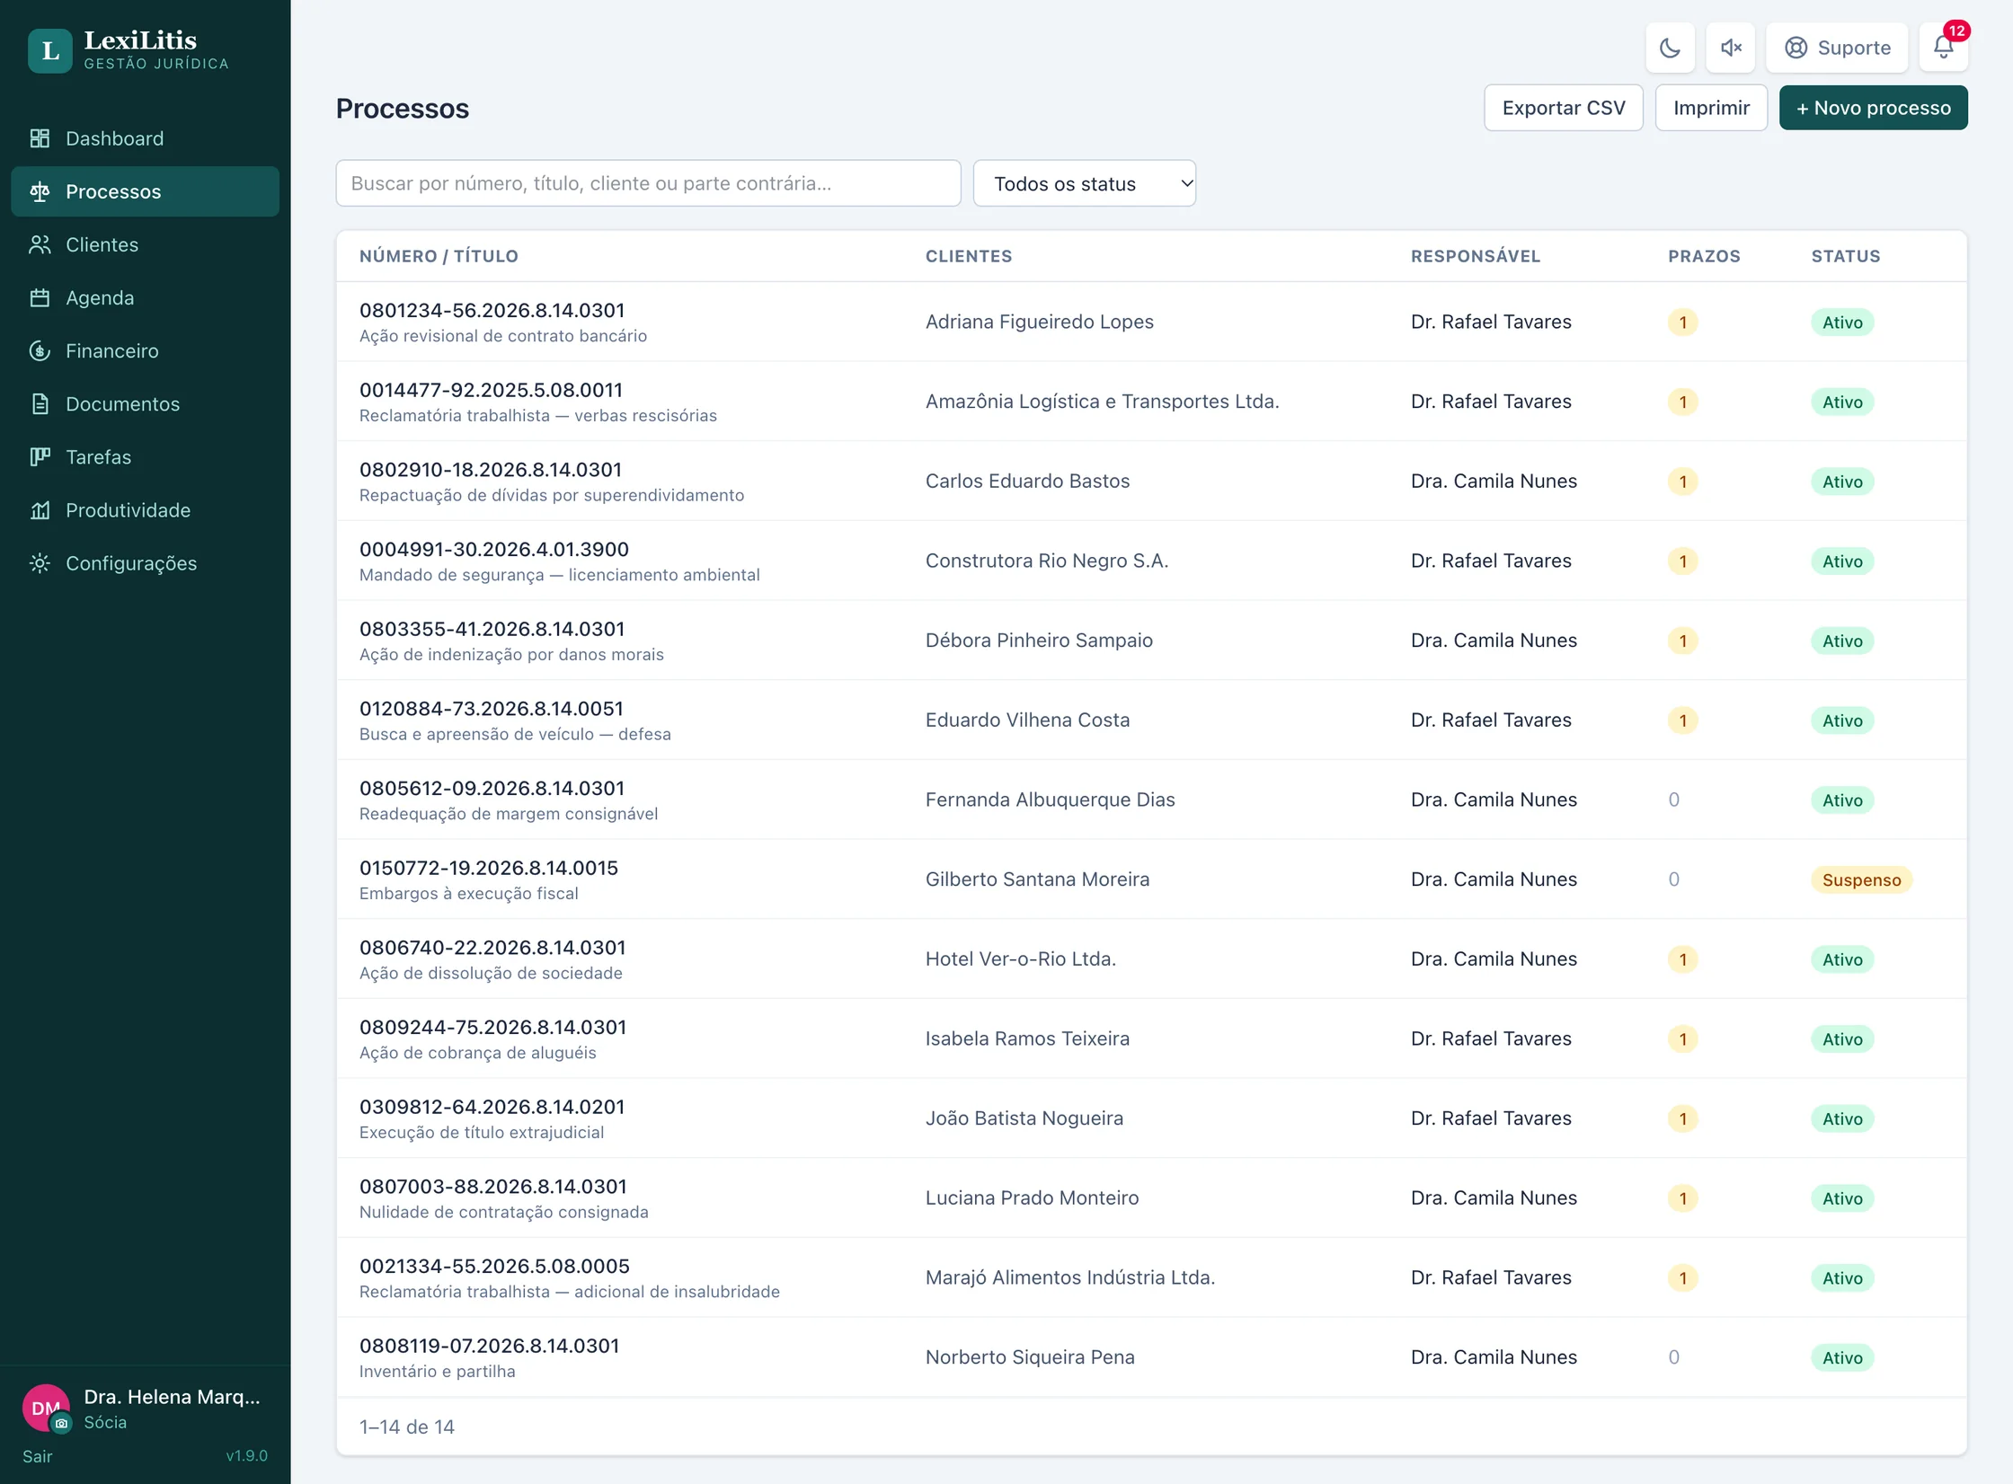Click the file icon for Documentos
The height and width of the screenshot is (1484, 2013).
tap(40, 403)
